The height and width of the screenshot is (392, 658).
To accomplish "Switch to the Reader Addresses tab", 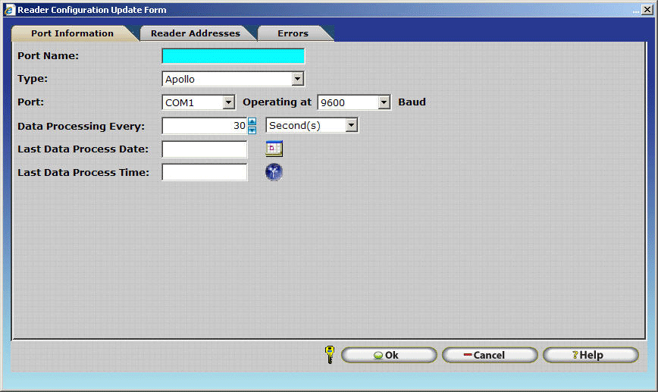I will (195, 33).
